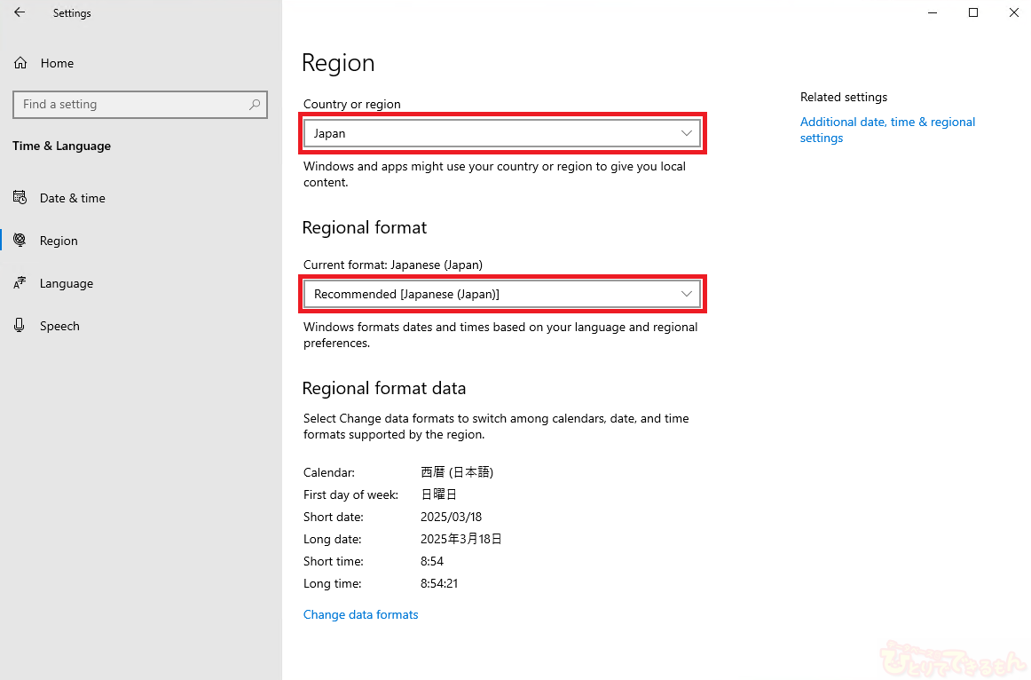Go to the Date & time settings page
The image size is (1031, 680).
(73, 198)
